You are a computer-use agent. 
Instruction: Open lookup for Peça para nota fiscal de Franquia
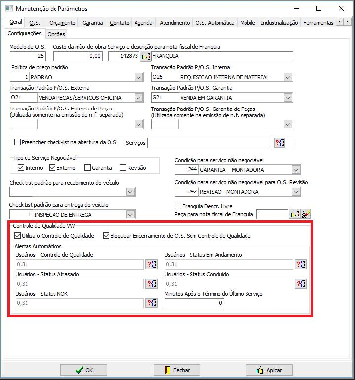tap(295, 214)
